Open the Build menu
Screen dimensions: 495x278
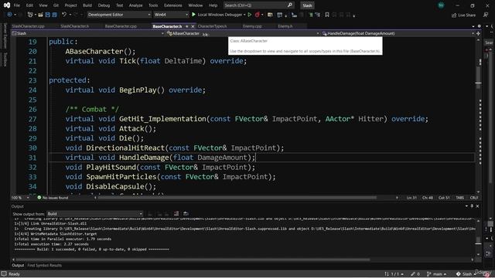tap(87, 5)
